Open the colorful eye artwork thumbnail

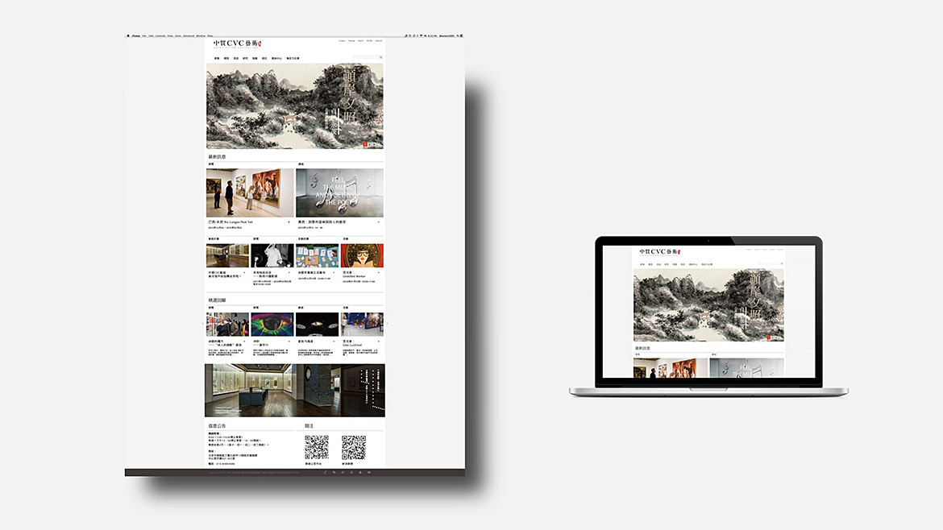tap(272, 325)
